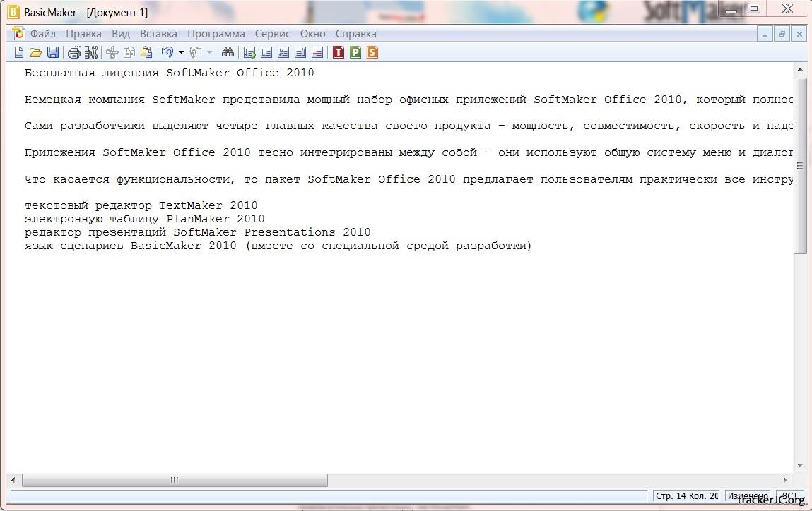Expand the Redo history dropdown arrow
The height and width of the screenshot is (511, 812).
(209, 52)
